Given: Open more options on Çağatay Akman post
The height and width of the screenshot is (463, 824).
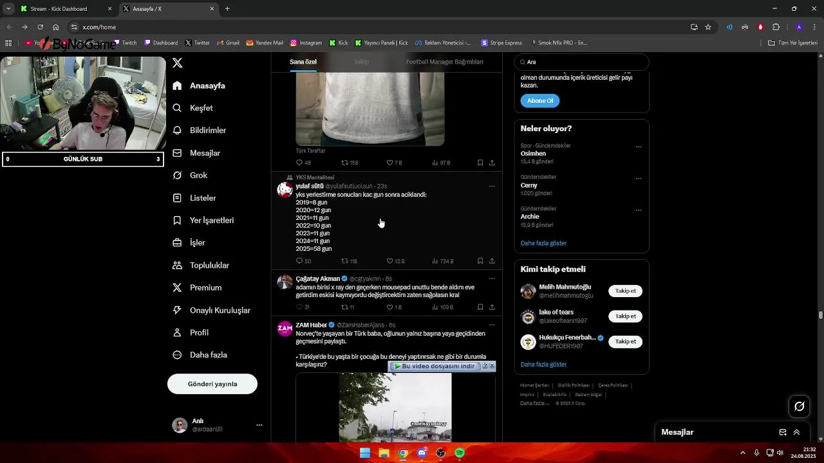Looking at the screenshot, I should click(x=492, y=279).
